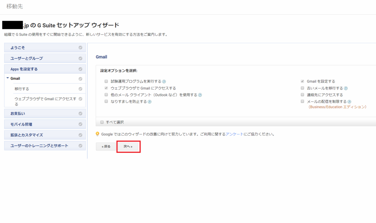
Task: Open help for 他のメール クライアントを使用する
Action: coord(200,95)
